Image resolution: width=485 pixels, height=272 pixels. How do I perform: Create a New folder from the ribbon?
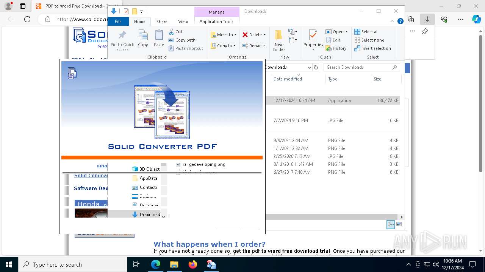coord(279,40)
